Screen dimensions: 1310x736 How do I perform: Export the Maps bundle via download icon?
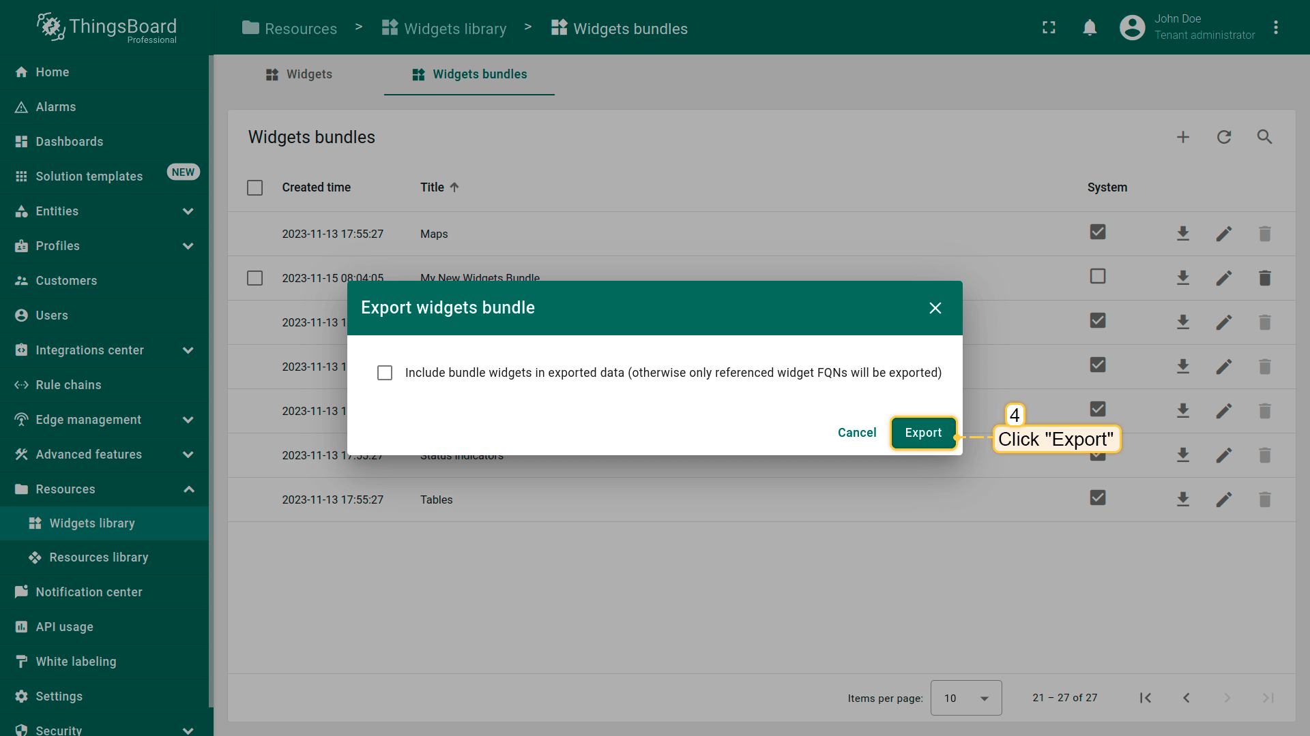[x=1183, y=234]
